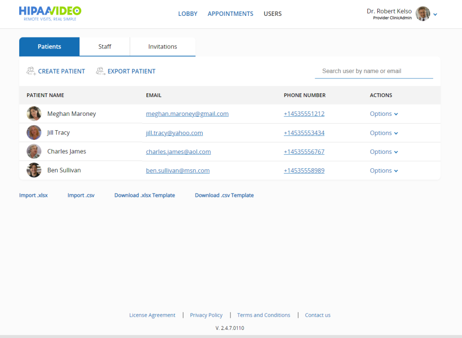Click the Export Patient button
The image size is (462, 338).
point(126,71)
